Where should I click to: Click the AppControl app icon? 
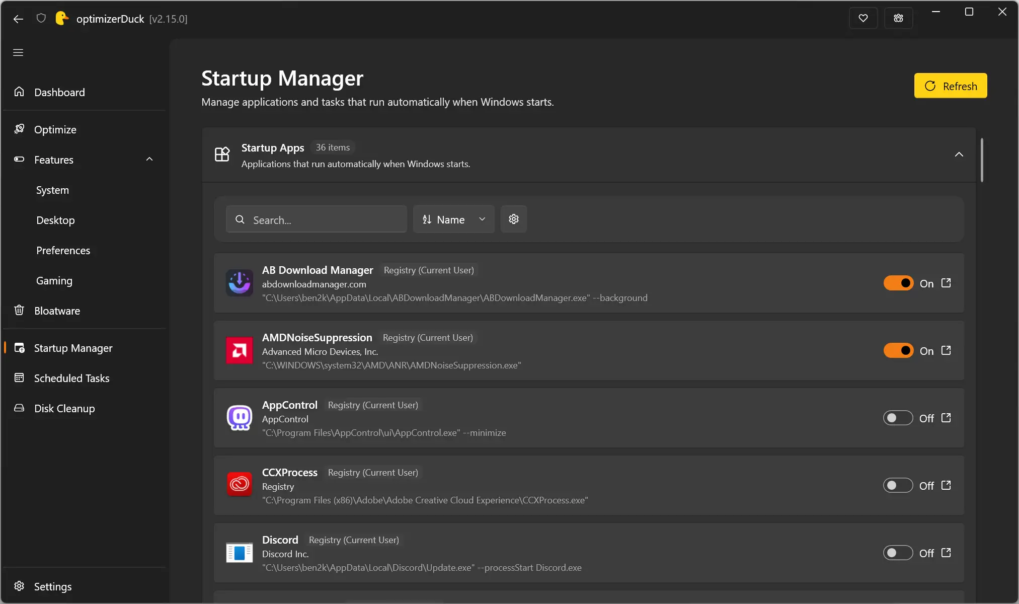click(239, 417)
